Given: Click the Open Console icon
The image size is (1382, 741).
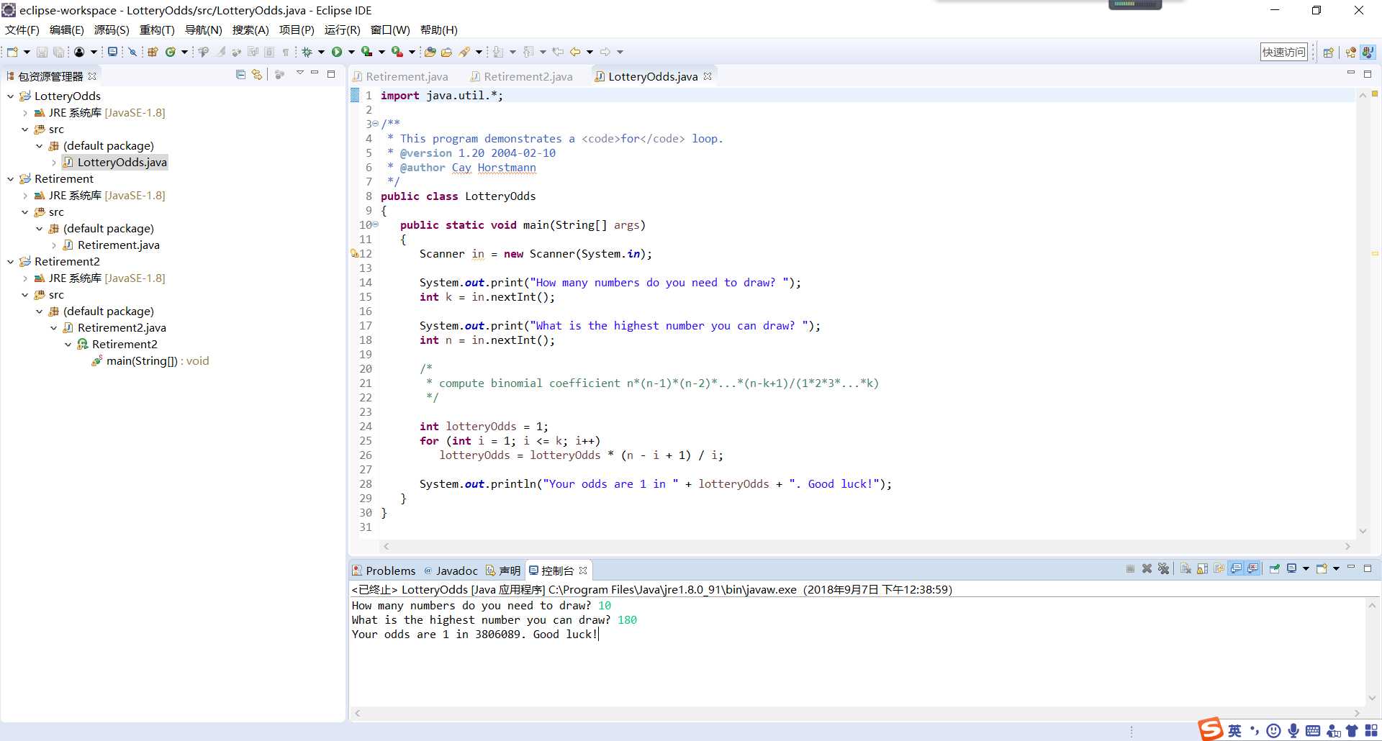Looking at the screenshot, I should pyautogui.click(x=1322, y=569).
